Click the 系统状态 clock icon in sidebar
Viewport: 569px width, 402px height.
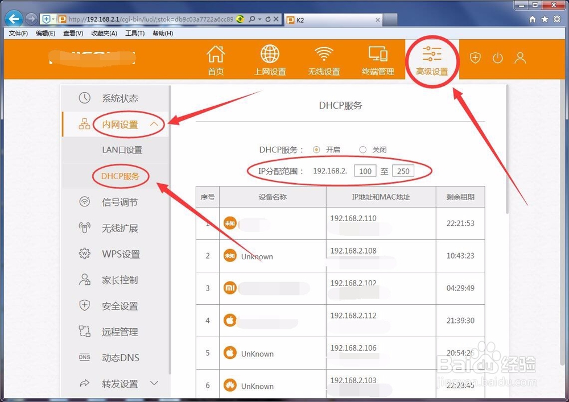pyautogui.click(x=84, y=98)
